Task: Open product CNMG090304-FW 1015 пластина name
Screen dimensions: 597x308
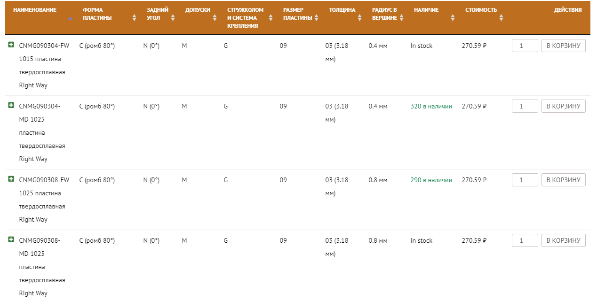Action: [44, 65]
